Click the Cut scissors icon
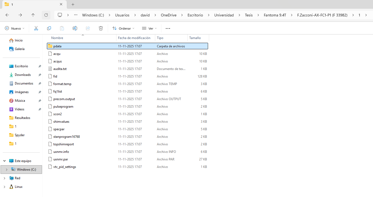This screenshot has height=197, width=373. (x=36, y=28)
